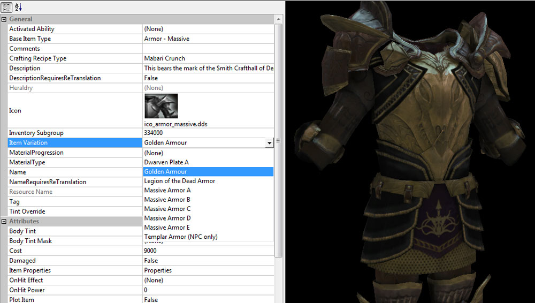Viewport: 535px width, 303px height.
Task: Select Legion of the Dead Armor option
Action: (x=180, y=181)
